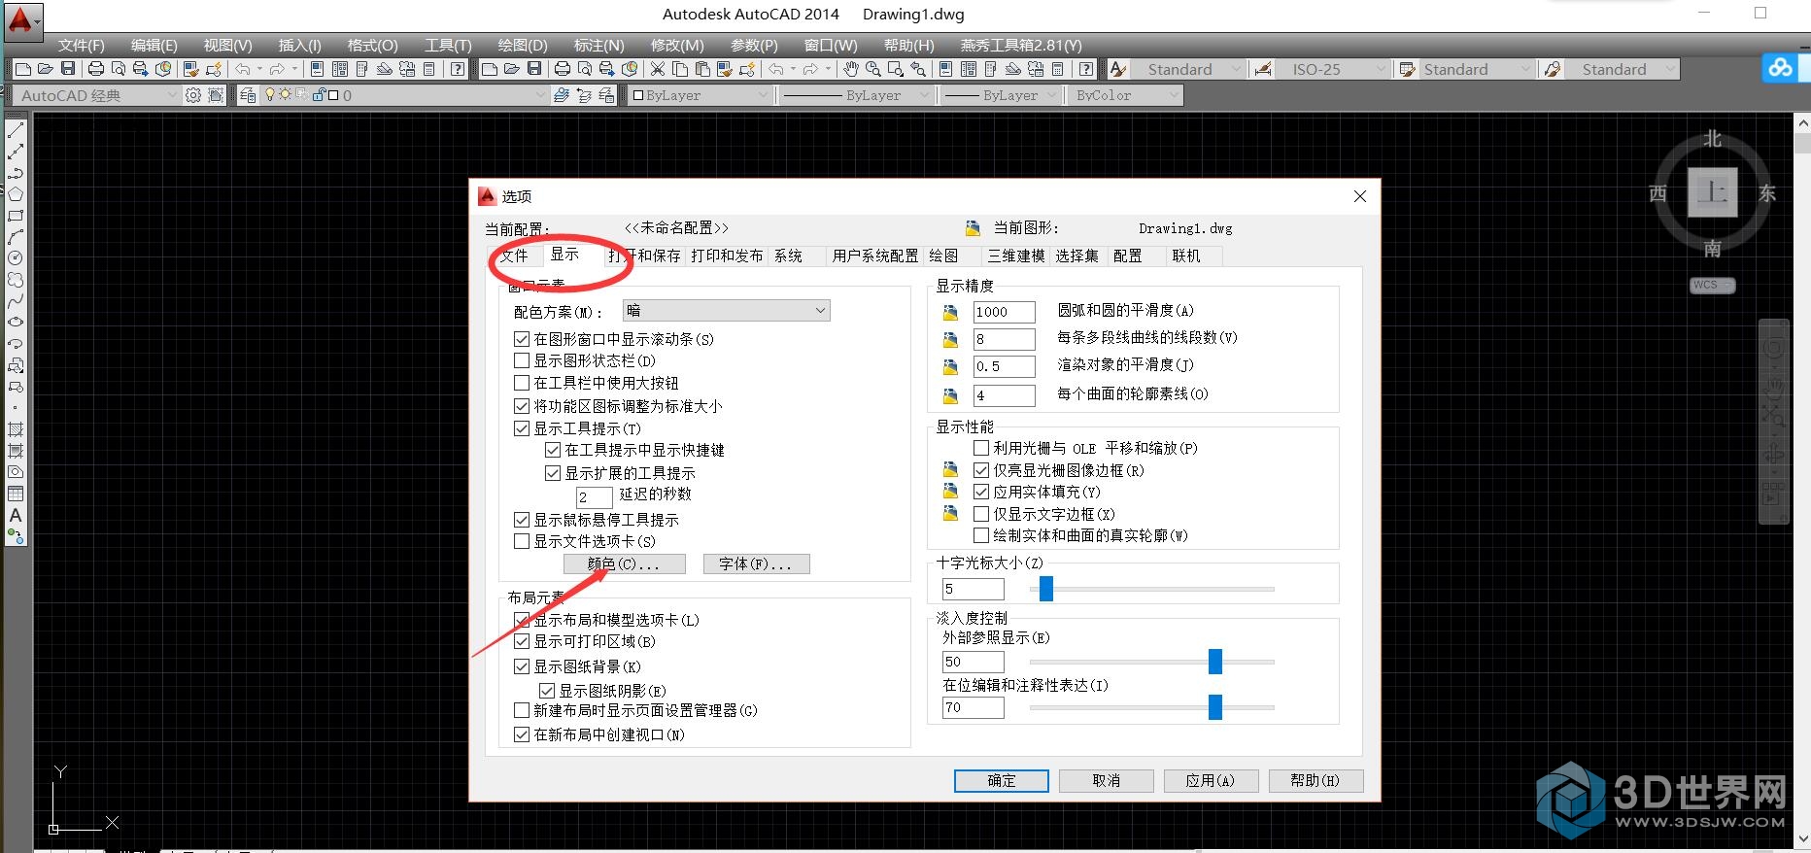Viewport: 1811px width, 853px height.
Task: Select the Ellipse tool
Action: [x=16, y=322]
